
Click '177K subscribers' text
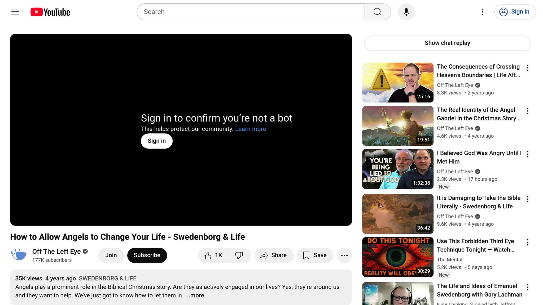coord(52,260)
